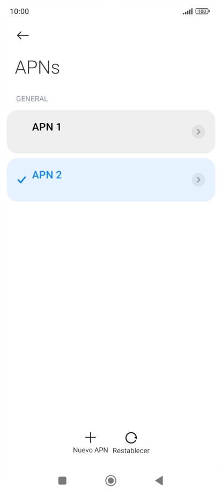Screen dimensions: 222x494
Task: Open APN 2 details via its chevron
Action: 198,179
